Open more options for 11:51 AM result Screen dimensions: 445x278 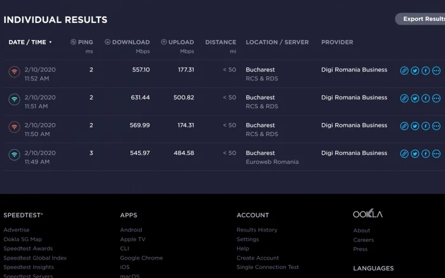tap(436, 98)
